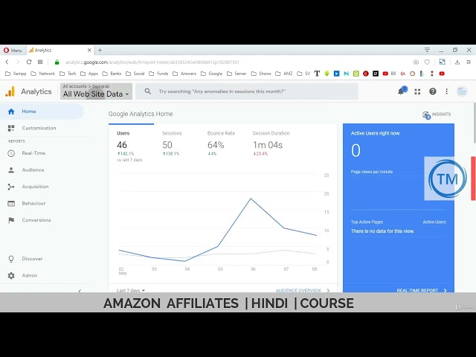Viewport: 476px width, 357px height.
Task: Go back to previous page
Action: click(7, 62)
